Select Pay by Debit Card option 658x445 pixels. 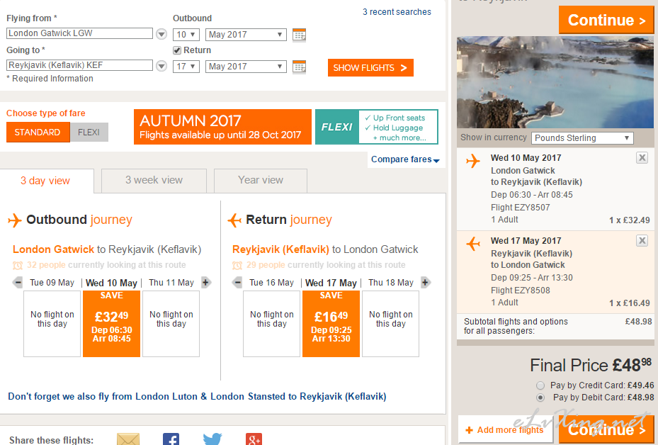click(x=540, y=397)
